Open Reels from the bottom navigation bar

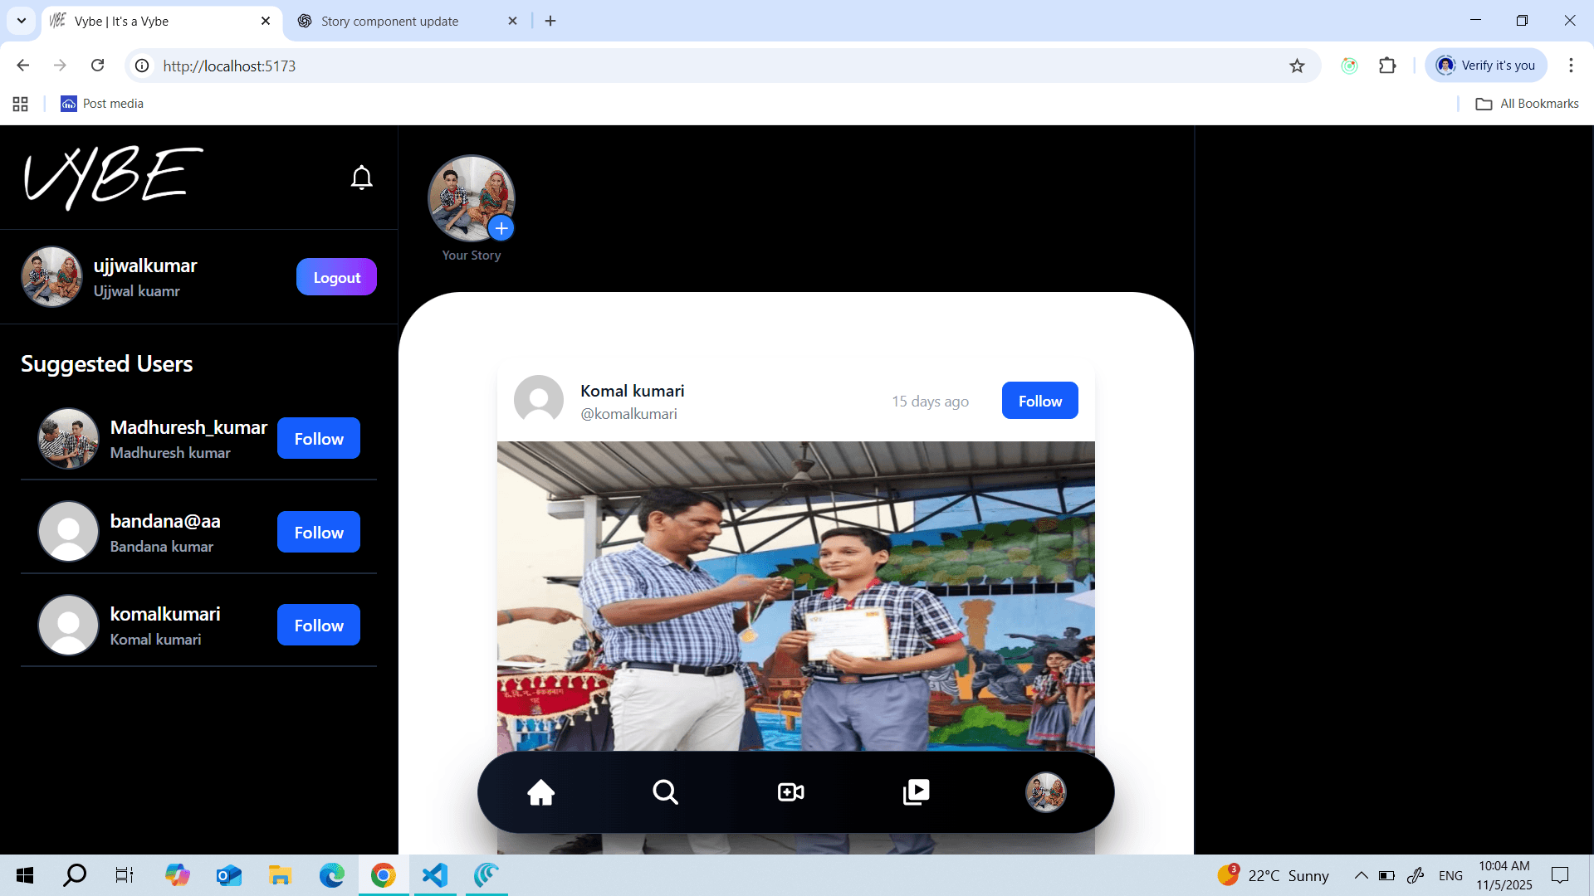point(916,791)
